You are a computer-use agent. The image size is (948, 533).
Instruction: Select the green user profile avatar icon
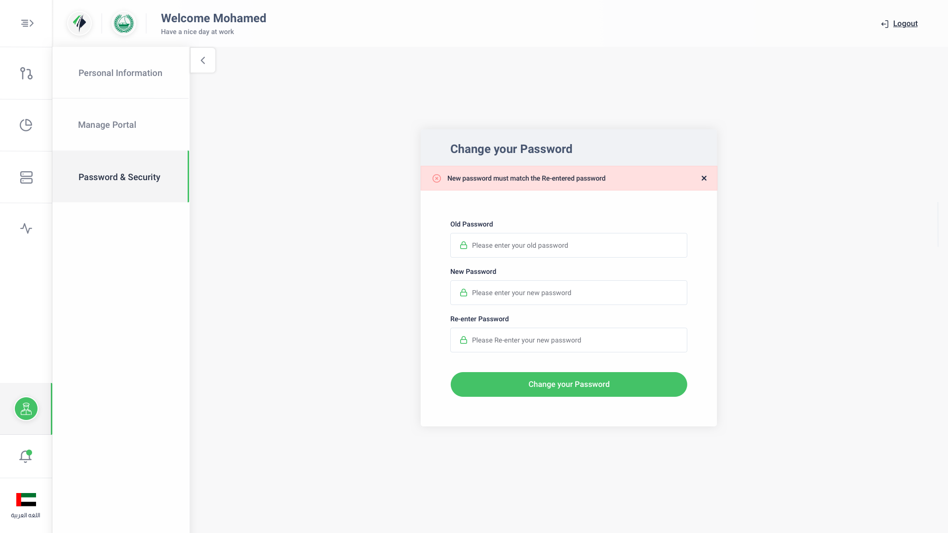click(x=26, y=409)
